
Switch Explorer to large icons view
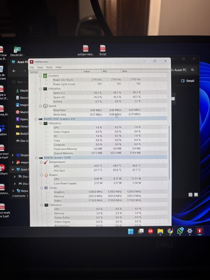click(x=196, y=194)
